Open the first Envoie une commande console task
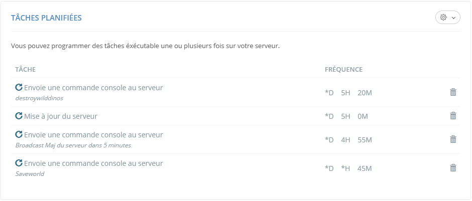472x201 pixels. (93, 87)
